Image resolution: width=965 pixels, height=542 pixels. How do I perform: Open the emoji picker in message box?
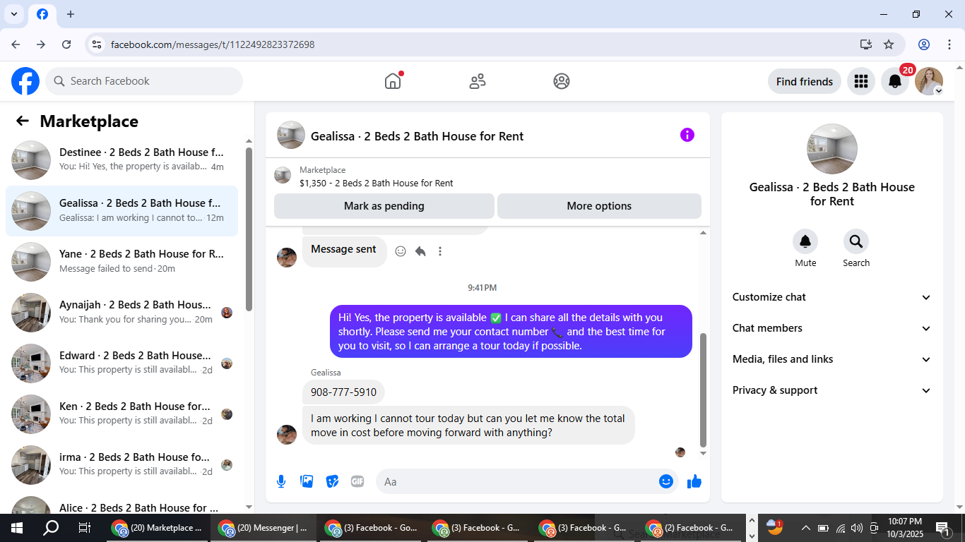coord(665,481)
